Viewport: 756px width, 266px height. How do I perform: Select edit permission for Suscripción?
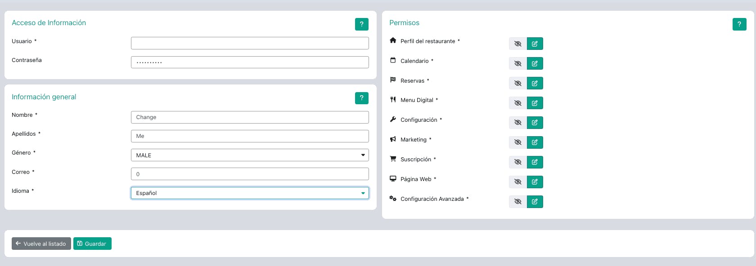coord(535,162)
